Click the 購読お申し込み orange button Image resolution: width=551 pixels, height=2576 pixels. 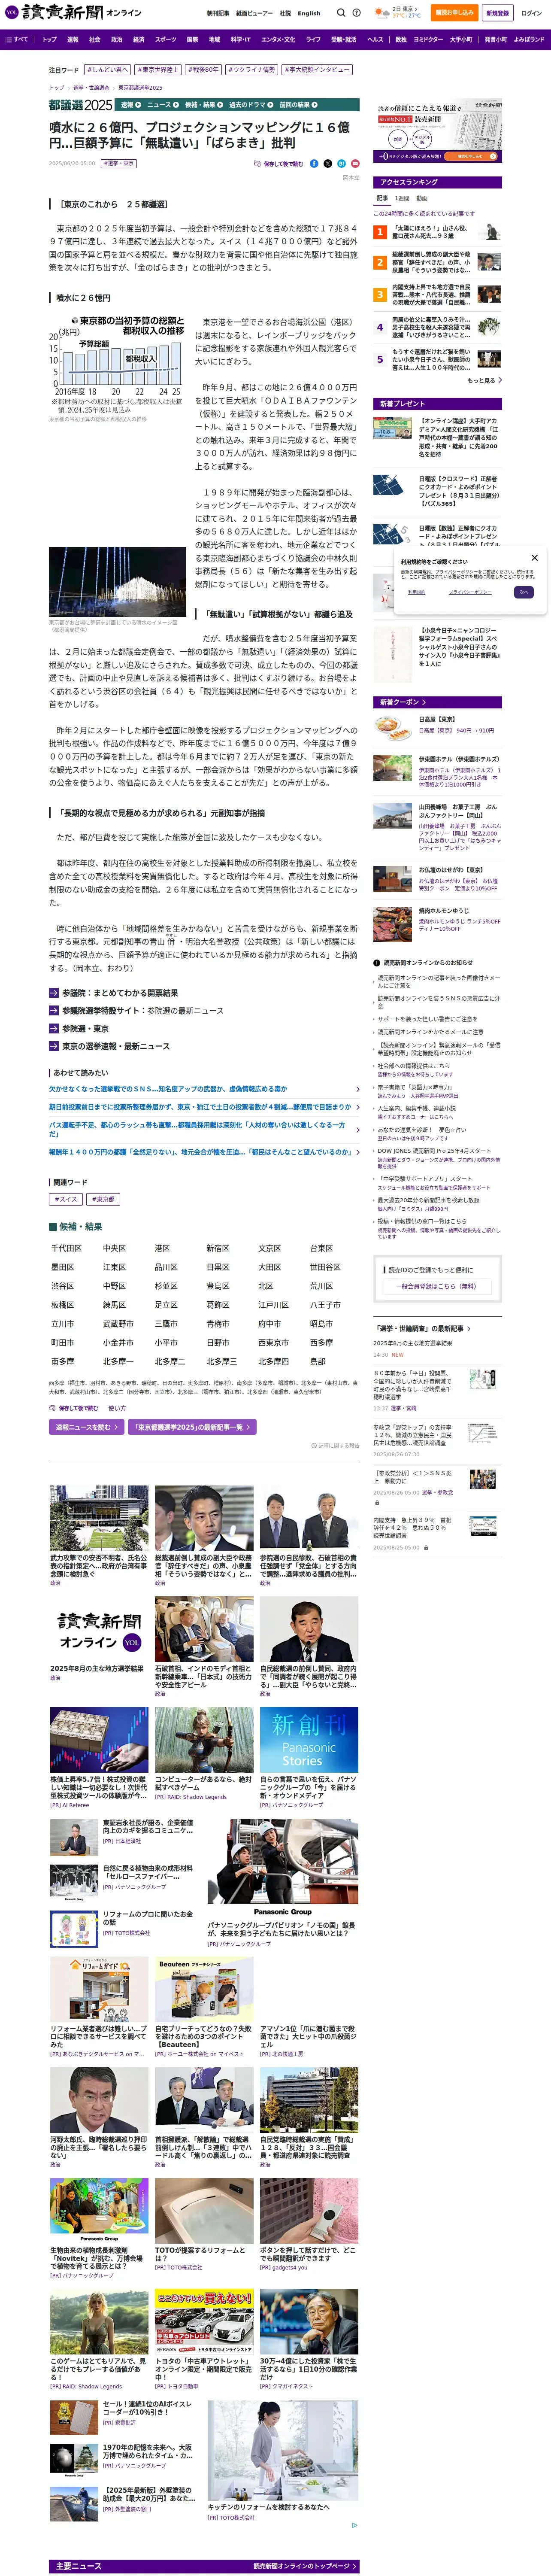454,13
